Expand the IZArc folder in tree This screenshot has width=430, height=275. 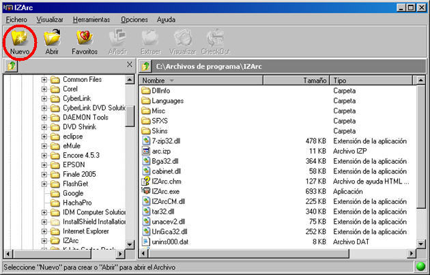pos(44,241)
